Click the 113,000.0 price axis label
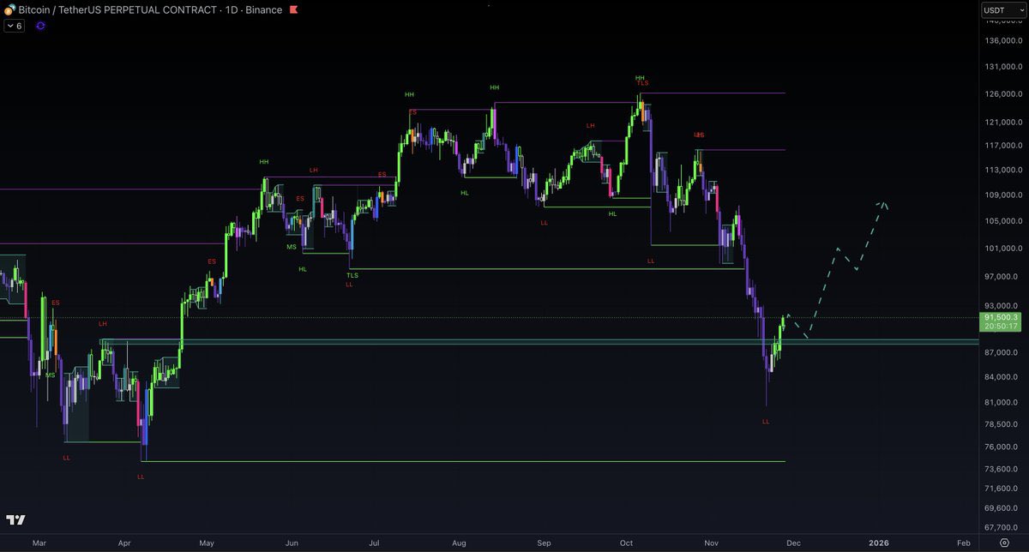The width and height of the screenshot is (1029, 552). [x=1005, y=170]
